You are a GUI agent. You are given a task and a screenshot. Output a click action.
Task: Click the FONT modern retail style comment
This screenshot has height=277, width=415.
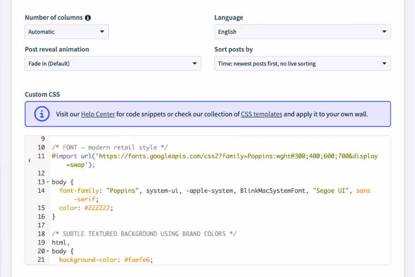110,147
